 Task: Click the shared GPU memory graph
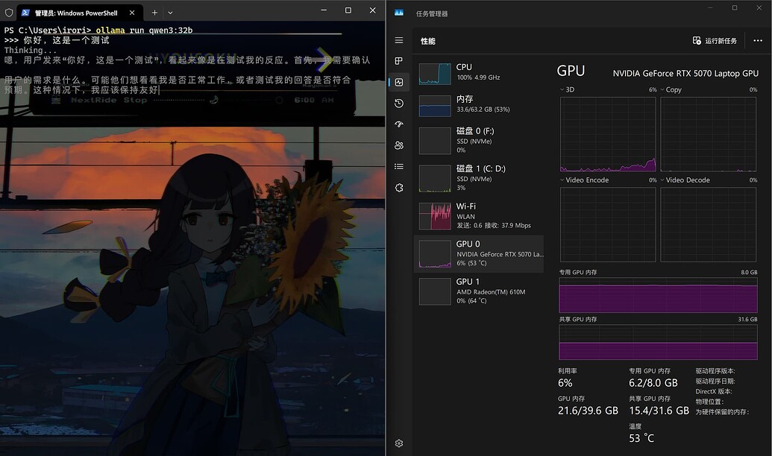click(658, 342)
